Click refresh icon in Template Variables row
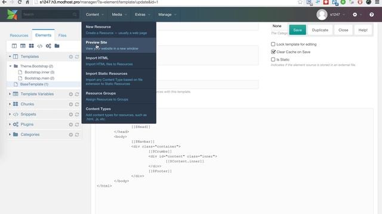 point(77,94)
